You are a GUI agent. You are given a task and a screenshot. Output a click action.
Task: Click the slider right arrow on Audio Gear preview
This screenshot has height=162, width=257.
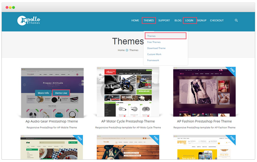80,85
